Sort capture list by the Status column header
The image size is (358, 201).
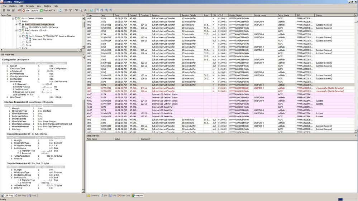click(334, 15)
